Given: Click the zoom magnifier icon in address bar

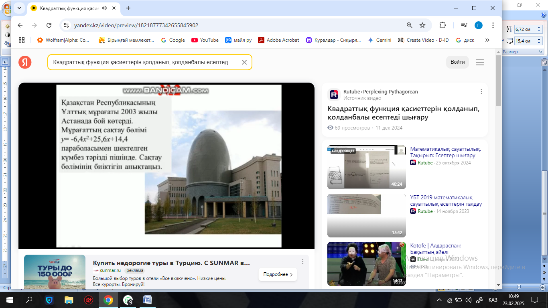Looking at the screenshot, I should coord(409,25).
